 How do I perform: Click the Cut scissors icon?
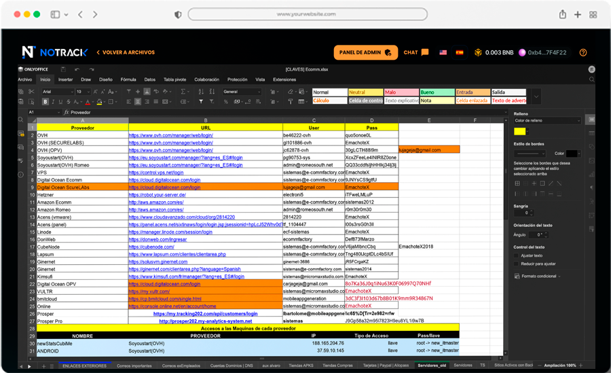point(31,92)
